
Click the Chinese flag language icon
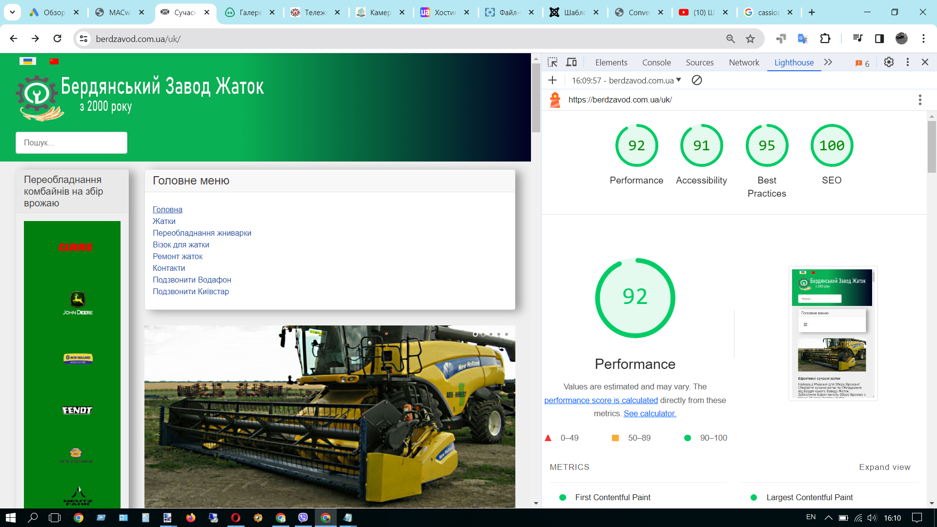[54, 61]
